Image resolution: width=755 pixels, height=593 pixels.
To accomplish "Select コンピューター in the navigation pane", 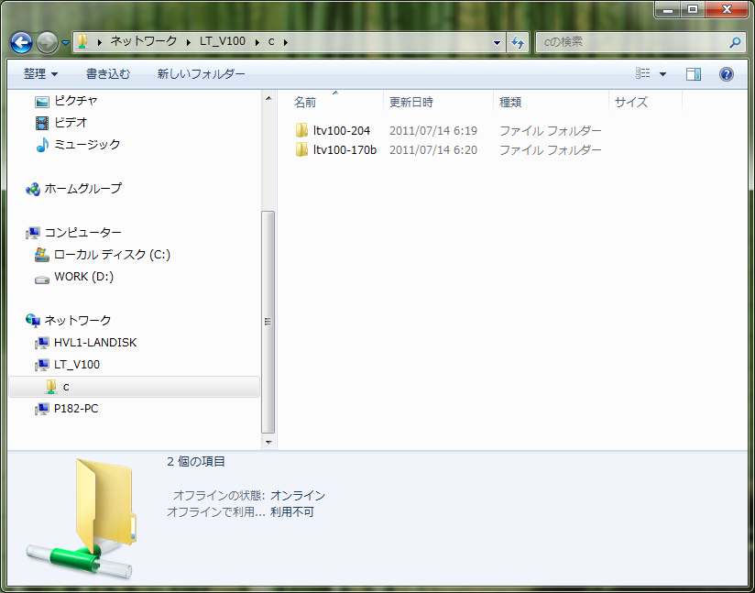I will point(82,232).
